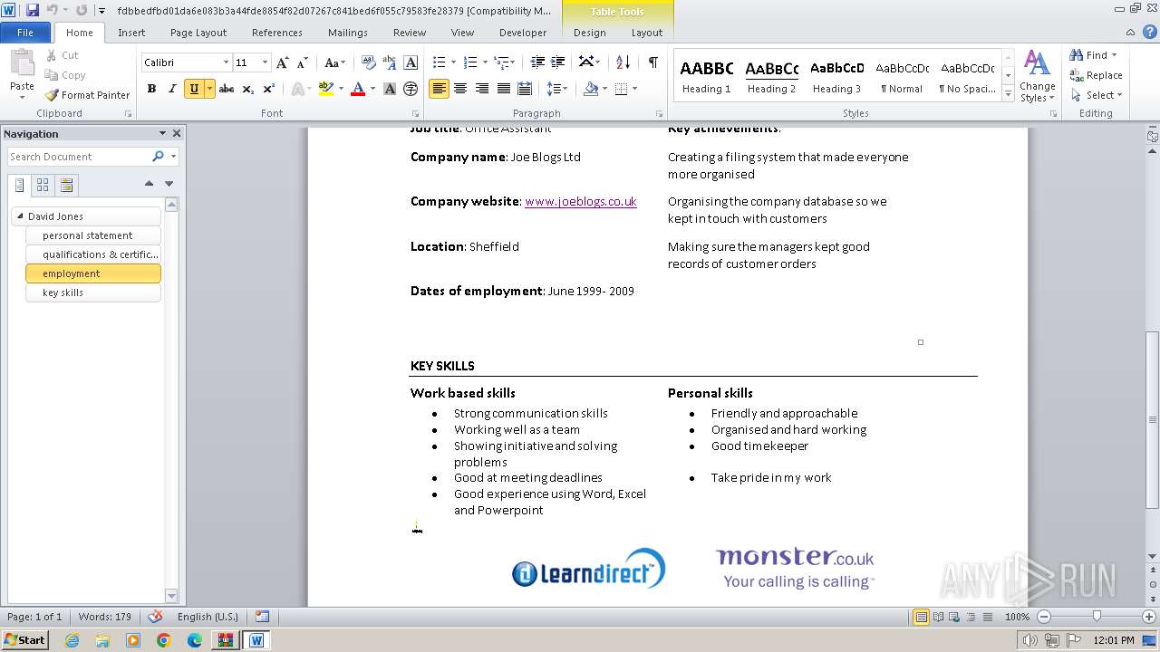Adjust the zoom slider

[1097, 617]
